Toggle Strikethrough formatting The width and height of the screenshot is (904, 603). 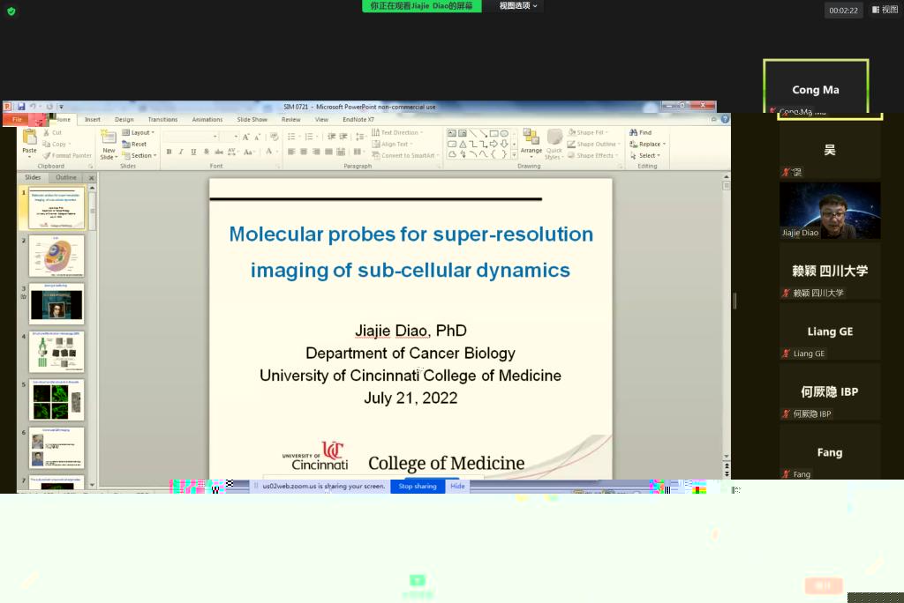point(219,152)
